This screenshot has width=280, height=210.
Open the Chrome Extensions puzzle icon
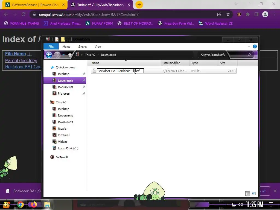point(248,14)
